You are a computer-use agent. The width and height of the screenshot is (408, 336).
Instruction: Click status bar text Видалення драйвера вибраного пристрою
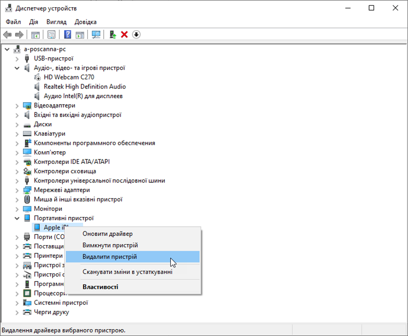(x=63, y=330)
